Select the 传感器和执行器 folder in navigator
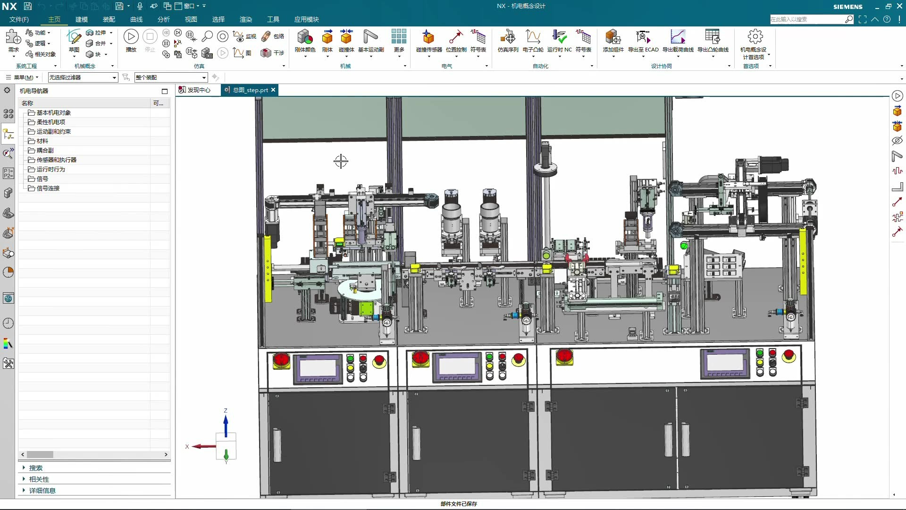The image size is (906, 510). point(56,160)
